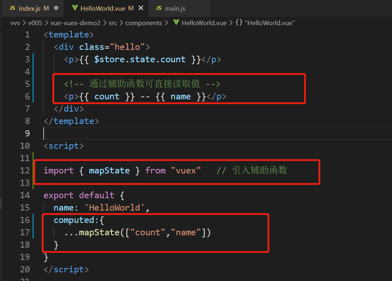The width and height of the screenshot is (392, 281).
Task: Click the braces symbol icon in breadcrumb
Action: [x=239, y=23]
